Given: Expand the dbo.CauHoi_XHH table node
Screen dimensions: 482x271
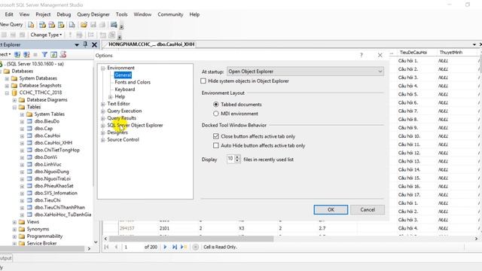Looking at the screenshot, I should pyautogui.click(x=22, y=143).
